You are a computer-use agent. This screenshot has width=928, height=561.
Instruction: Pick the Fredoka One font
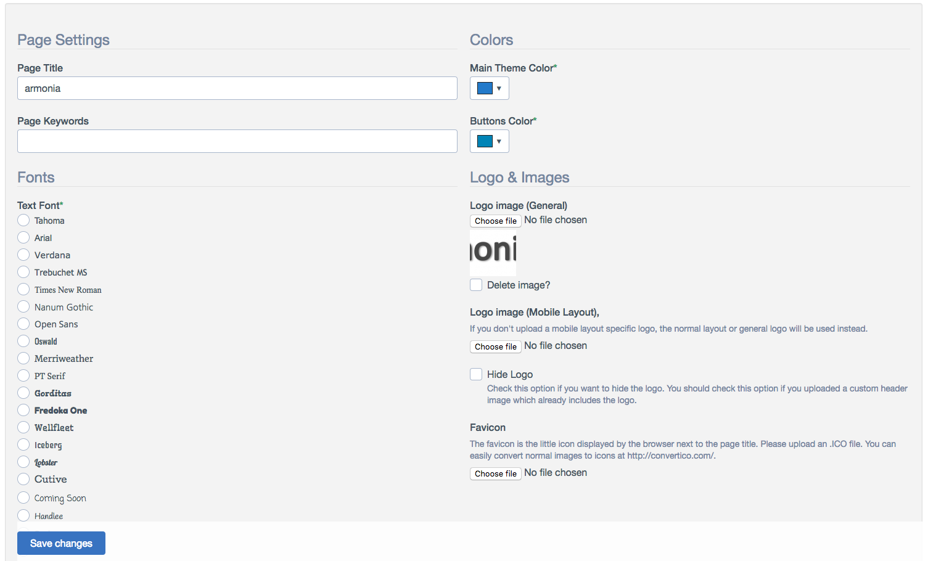coord(23,410)
